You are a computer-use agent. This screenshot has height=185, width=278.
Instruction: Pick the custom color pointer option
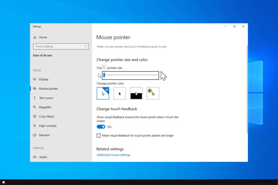153,93
